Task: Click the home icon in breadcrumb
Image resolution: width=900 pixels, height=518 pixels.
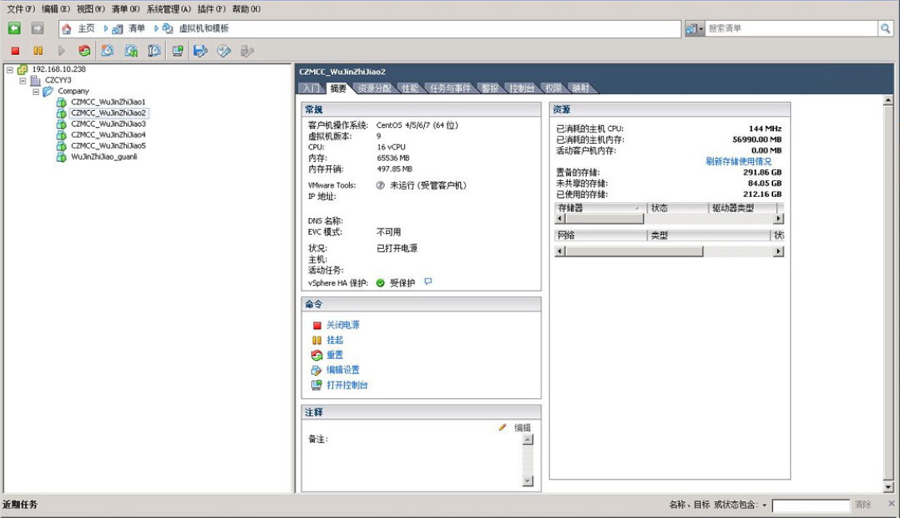Action: point(66,28)
